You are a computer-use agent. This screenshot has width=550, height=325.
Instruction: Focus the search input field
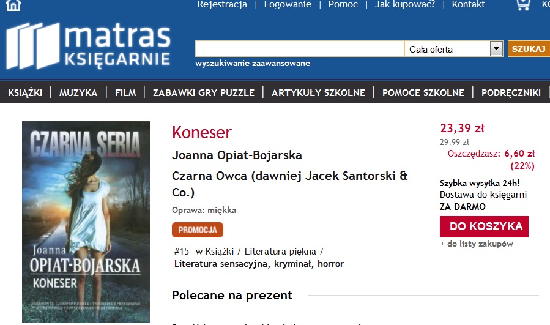pos(300,49)
